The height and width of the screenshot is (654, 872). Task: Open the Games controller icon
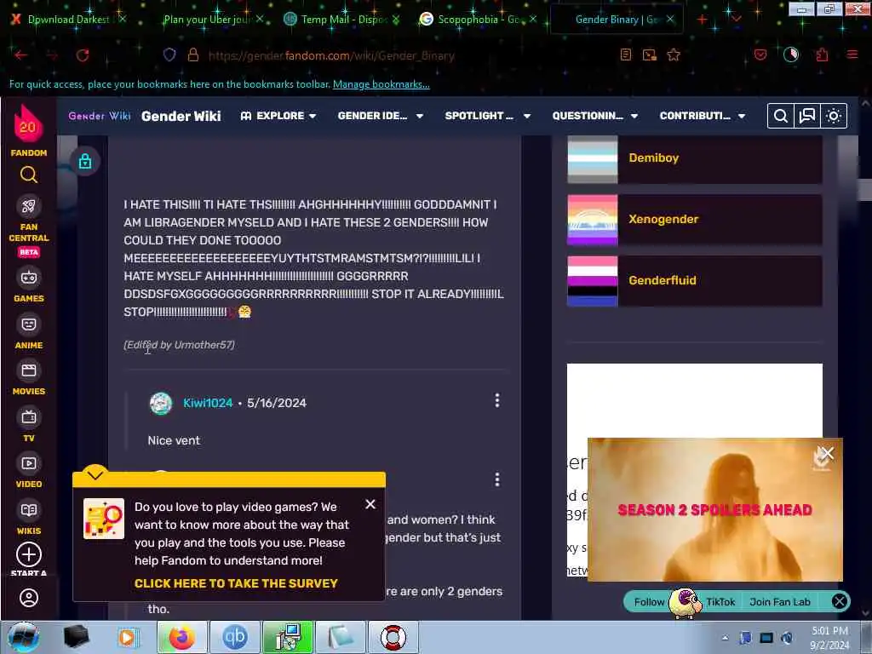[29, 278]
